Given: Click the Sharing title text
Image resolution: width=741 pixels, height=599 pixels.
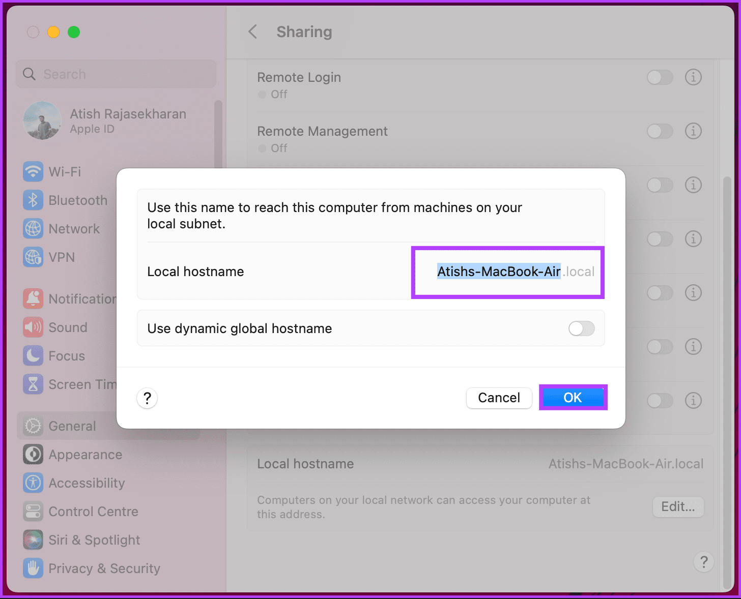Looking at the screenshot, I should pyautogui.click(x=304, y=32).
